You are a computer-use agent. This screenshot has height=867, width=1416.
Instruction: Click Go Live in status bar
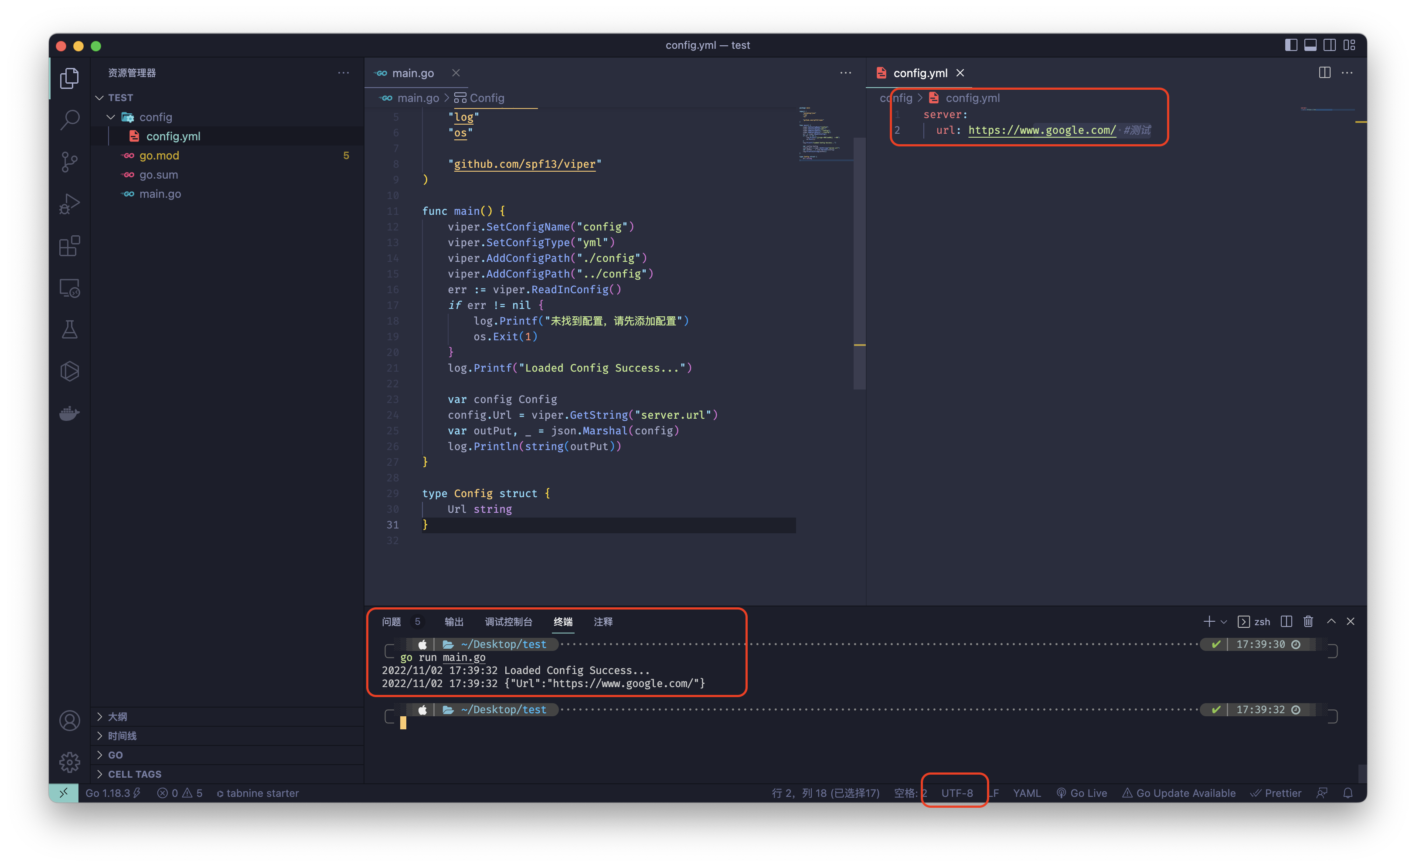point(1082,793)
